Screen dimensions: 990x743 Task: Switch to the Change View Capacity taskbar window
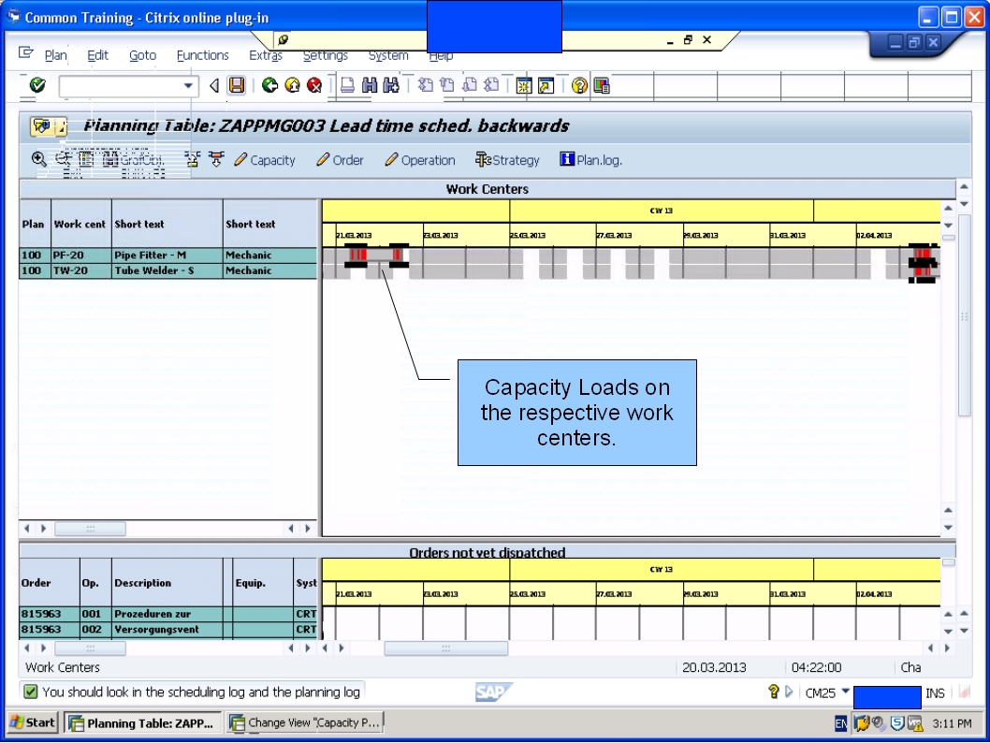coord(305,721)
